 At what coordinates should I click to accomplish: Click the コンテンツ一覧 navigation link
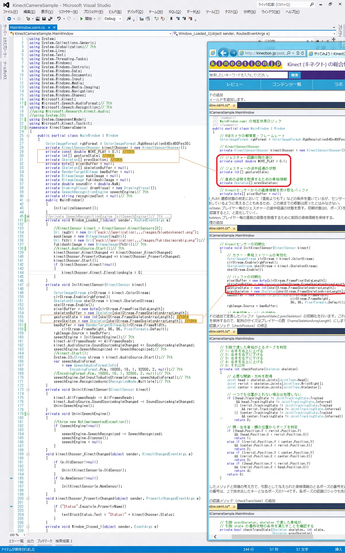287,84
